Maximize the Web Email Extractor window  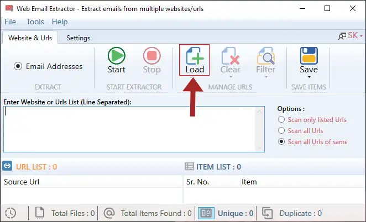tap(327, 8)
